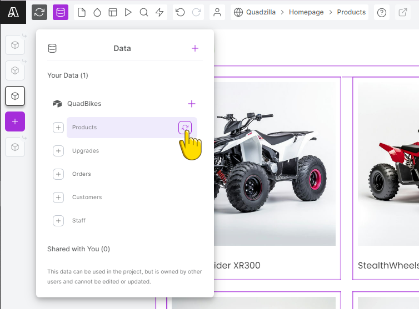This screenshot has width=419, height=309.
Task: Click the StealthWheels product title
Action: point(388,266)
